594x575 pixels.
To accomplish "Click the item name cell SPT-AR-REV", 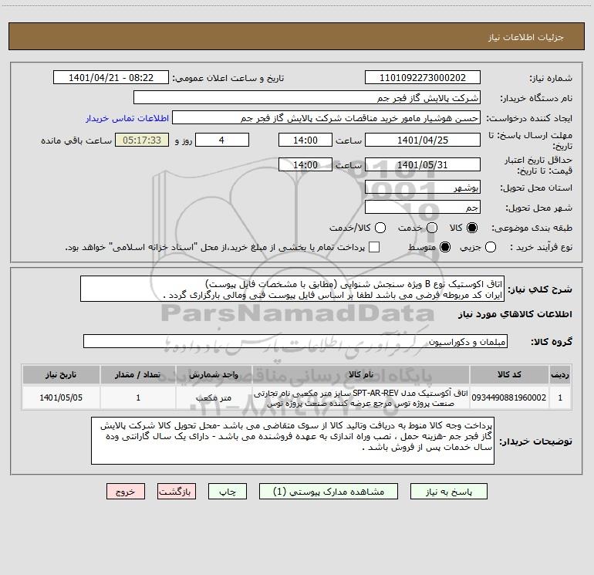I will pos(361,397).
